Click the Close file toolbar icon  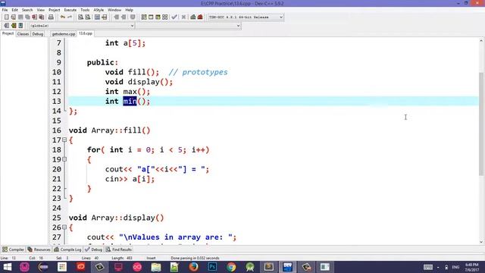pos(34,17)
